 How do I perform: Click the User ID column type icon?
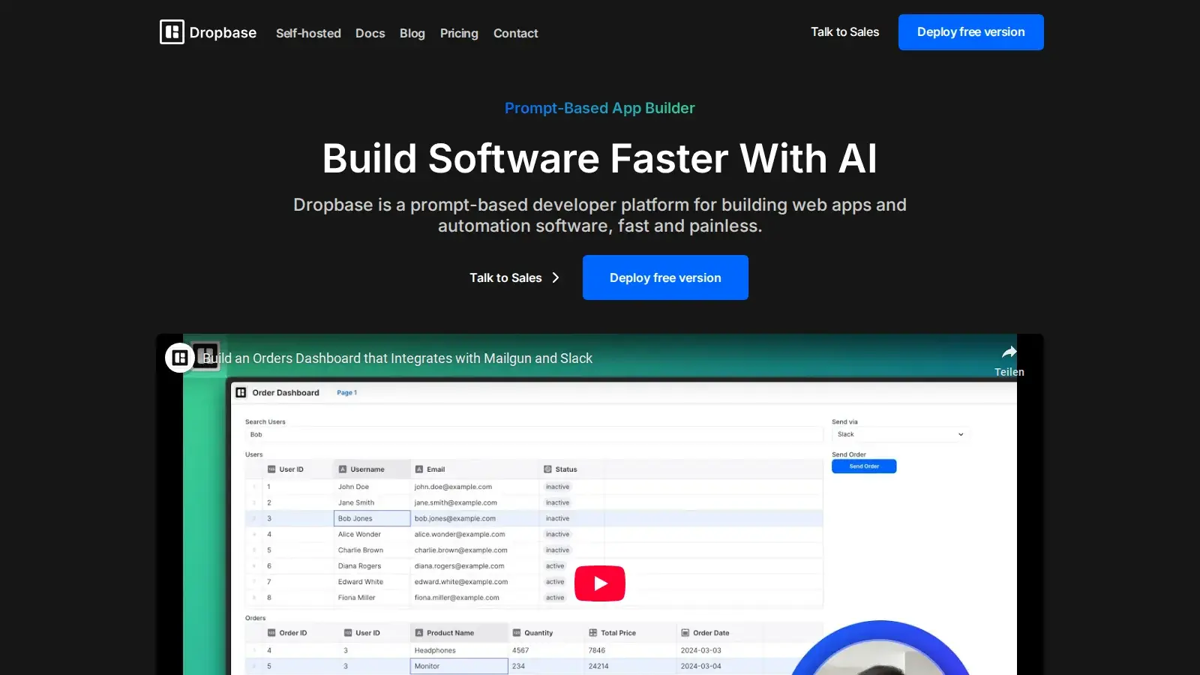pyautogui.click(x=271, y=469)
